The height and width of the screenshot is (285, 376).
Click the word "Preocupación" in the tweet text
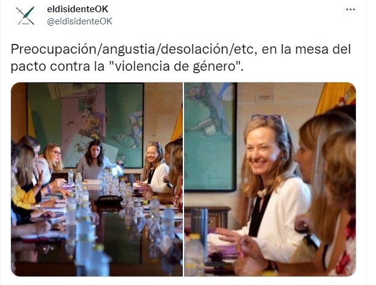53,50
